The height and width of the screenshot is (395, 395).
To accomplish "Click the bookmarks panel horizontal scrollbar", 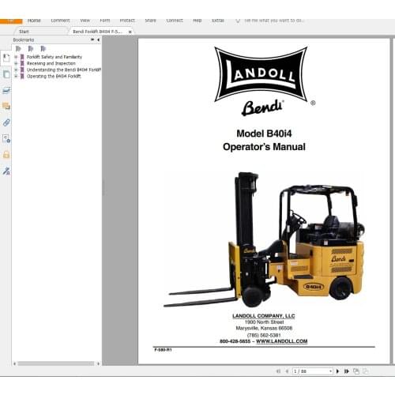I will 55,363.
